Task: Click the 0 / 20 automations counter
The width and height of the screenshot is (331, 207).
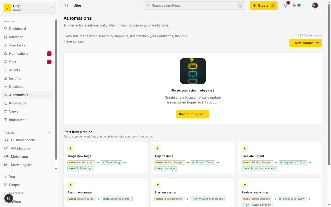Action: [309, 35]
